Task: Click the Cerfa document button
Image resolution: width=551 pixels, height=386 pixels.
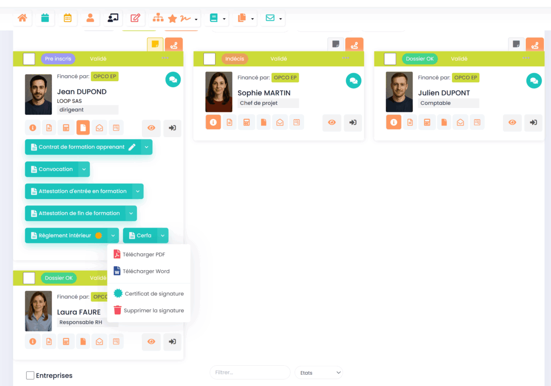Action: tap(140, 236)
